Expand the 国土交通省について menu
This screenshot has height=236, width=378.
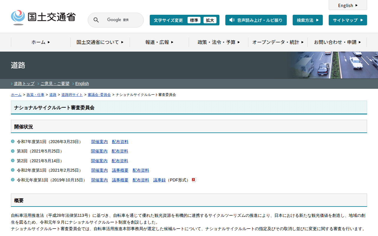tap(100, 42)
